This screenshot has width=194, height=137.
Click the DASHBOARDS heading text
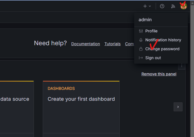coord(61,88)
